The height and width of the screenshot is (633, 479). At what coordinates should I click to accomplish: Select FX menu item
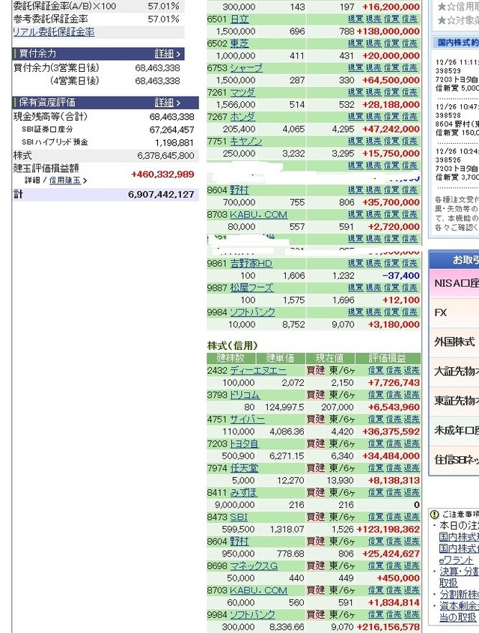tap(454, 313)
